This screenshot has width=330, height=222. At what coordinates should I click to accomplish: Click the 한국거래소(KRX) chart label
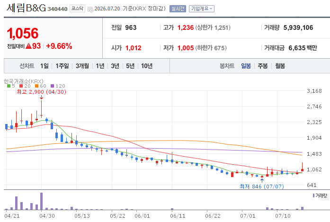(24, 81)
